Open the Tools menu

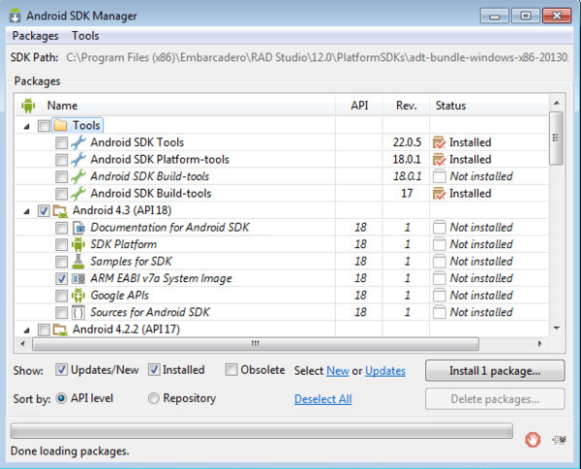(x=85, y=36)
